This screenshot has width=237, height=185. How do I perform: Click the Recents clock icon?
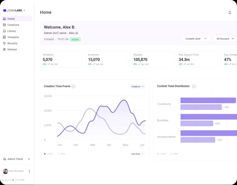pos(4,43)
